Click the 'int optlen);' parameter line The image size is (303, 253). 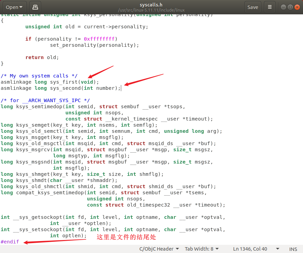tap(68, 236)
